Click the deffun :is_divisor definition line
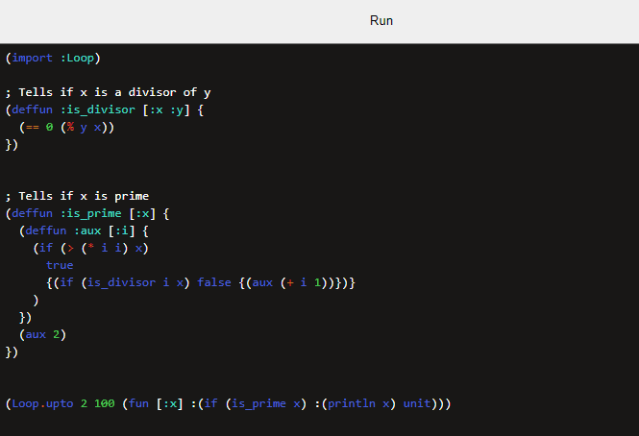 pos(104,109)
